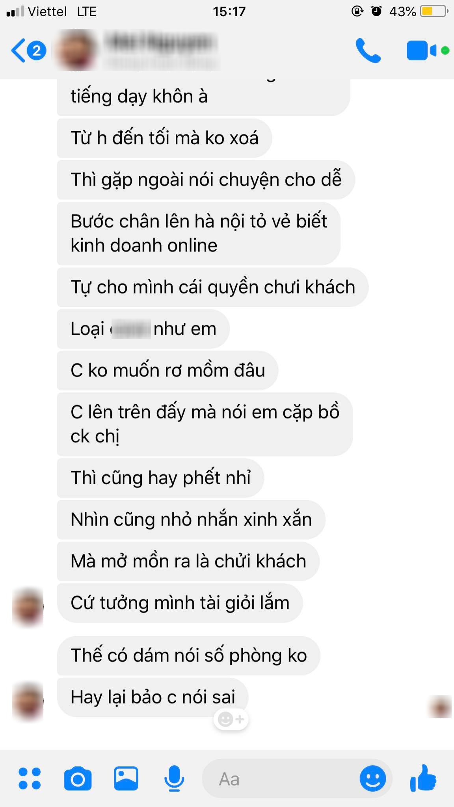Send a thumbs-up like
Viewport: 454px width, 807px height.
click(423, 778)
